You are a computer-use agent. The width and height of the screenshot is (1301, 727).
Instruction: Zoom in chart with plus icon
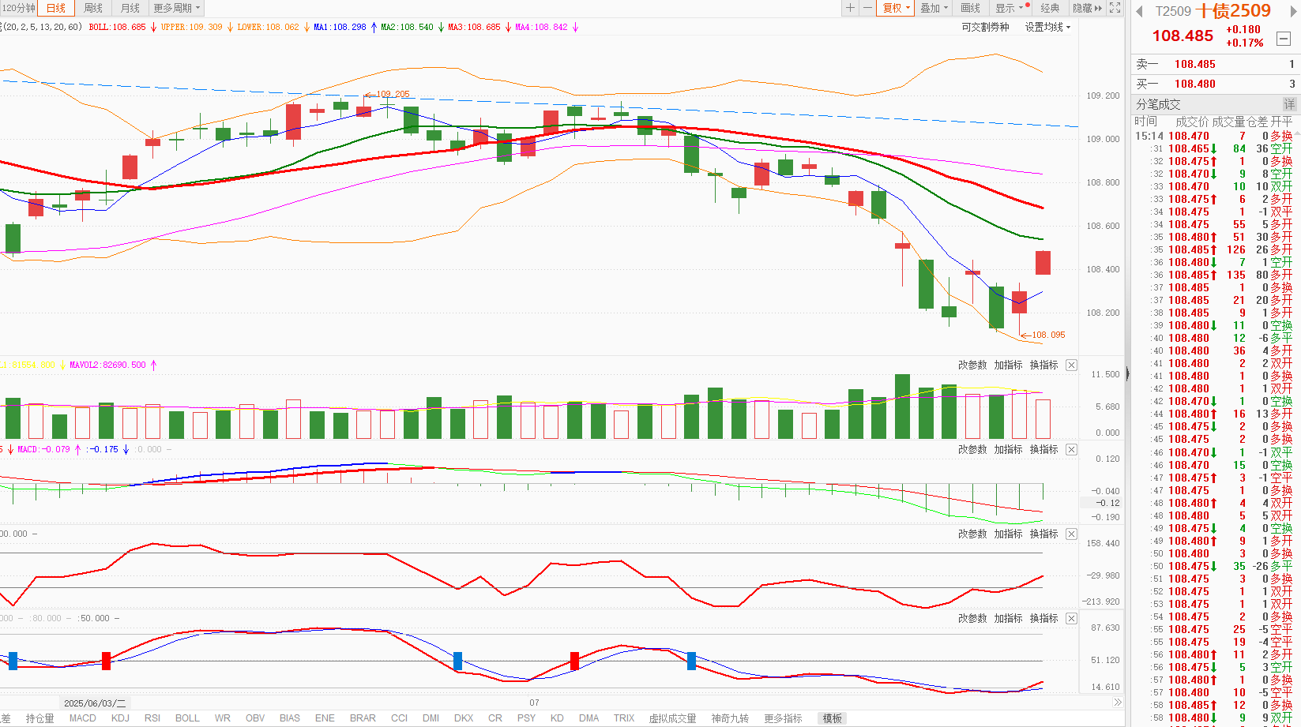click(x=850, y=8)
